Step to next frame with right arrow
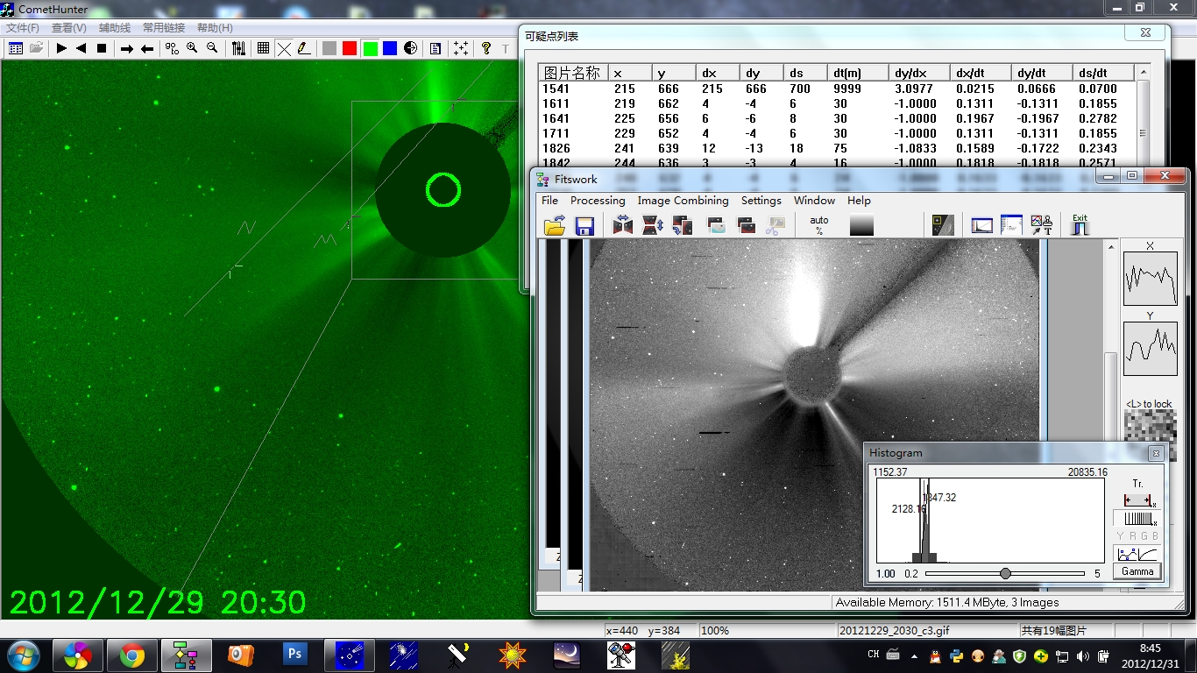 click(126, 48)
